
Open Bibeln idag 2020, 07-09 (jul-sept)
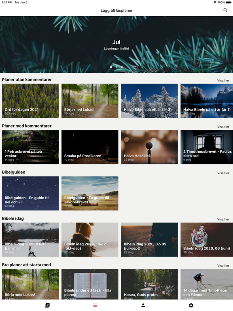coord(149,240)
